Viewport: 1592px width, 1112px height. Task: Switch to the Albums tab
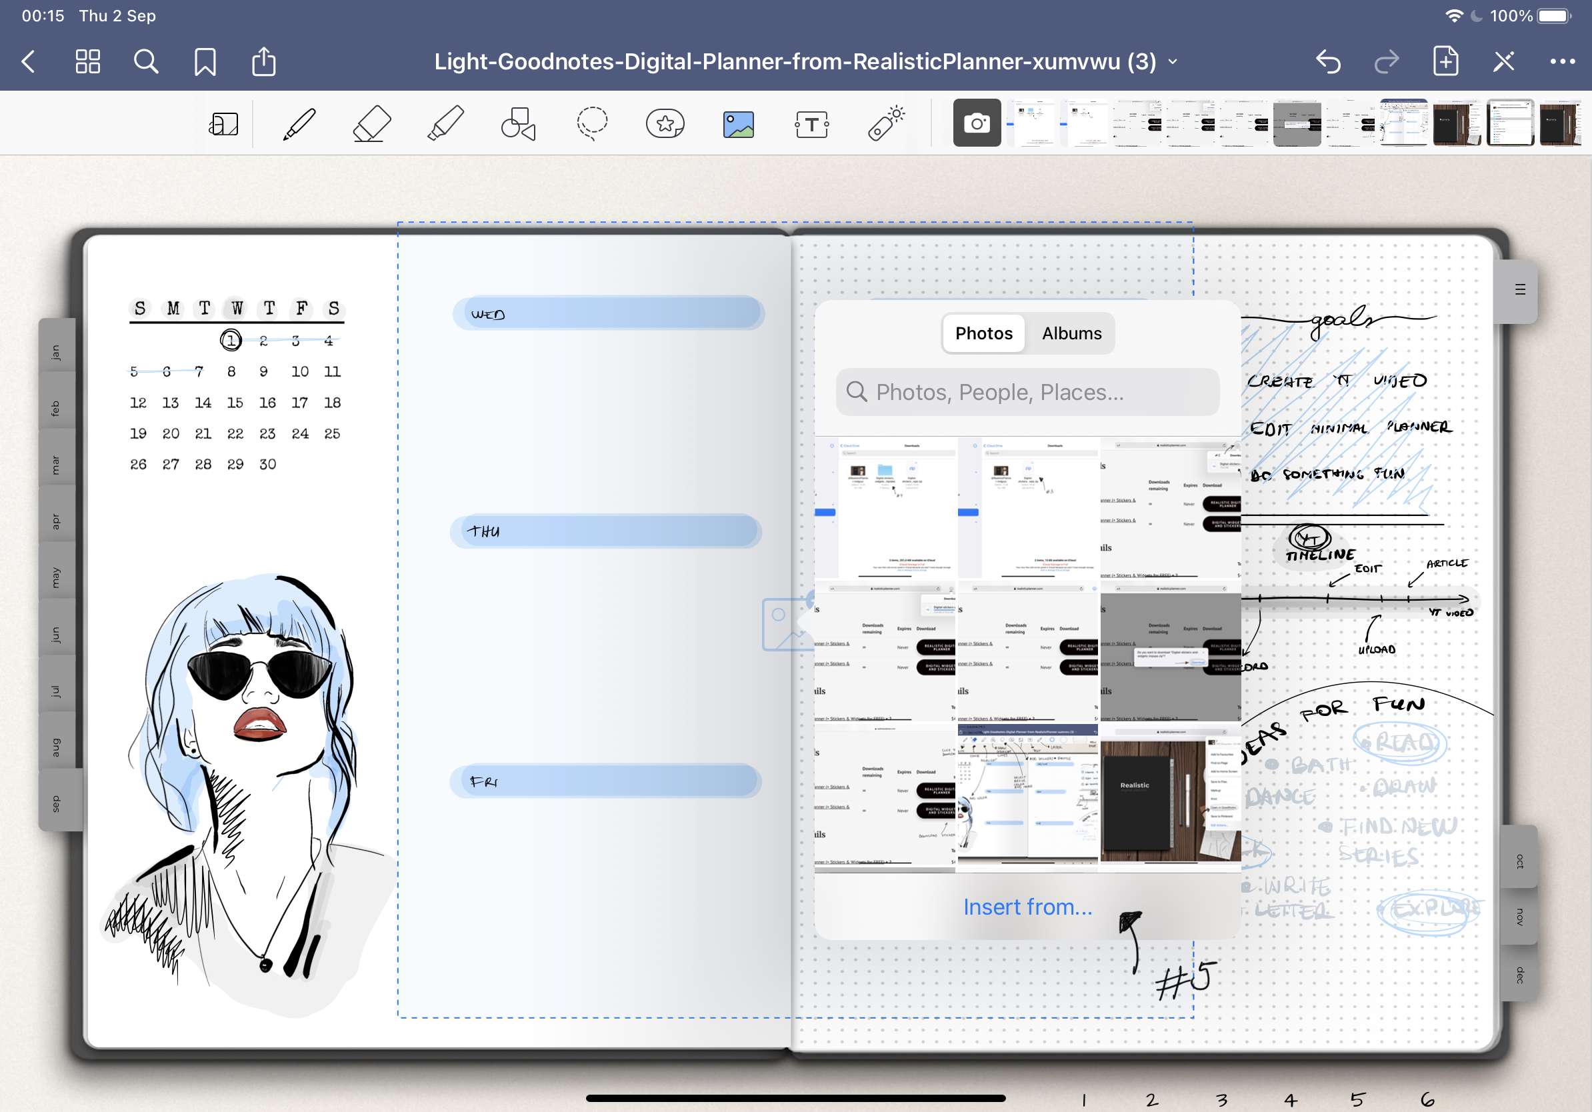coord(1071,333)
